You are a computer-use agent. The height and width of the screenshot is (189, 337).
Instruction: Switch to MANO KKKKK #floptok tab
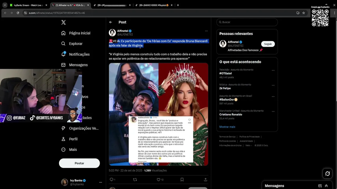pyautogui.click(x=154, y=5)
